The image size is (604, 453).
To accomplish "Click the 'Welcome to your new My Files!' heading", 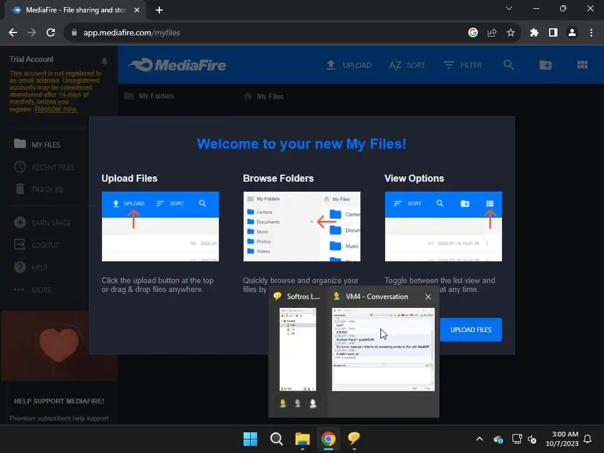I will point(301,144).
